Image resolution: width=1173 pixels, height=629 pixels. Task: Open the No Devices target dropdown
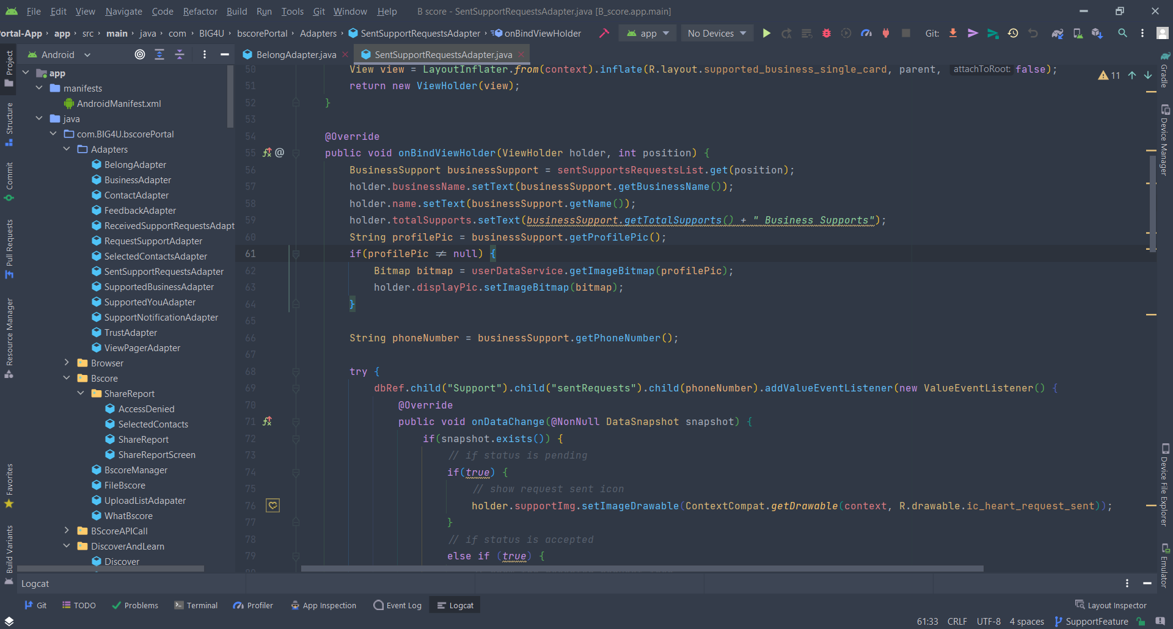point(717,33)
